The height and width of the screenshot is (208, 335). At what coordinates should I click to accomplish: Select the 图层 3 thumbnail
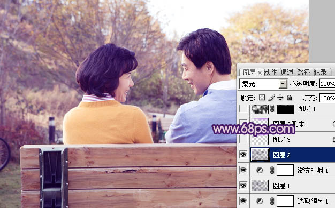pyautogui.click(x=260, y=140)
